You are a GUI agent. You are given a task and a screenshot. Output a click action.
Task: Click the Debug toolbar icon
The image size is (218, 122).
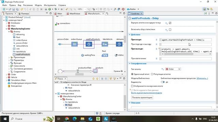click(x=56, y=9)
